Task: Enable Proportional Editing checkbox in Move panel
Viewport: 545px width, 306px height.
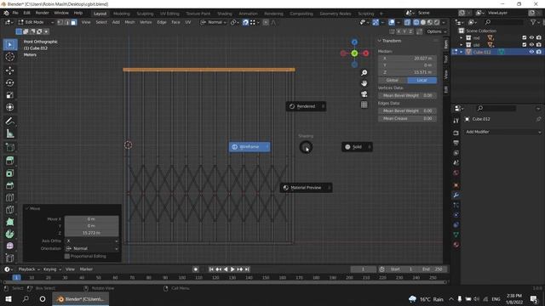Action: 67,257
